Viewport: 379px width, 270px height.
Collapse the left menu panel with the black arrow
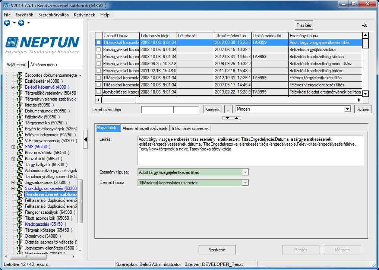[85, 139]
